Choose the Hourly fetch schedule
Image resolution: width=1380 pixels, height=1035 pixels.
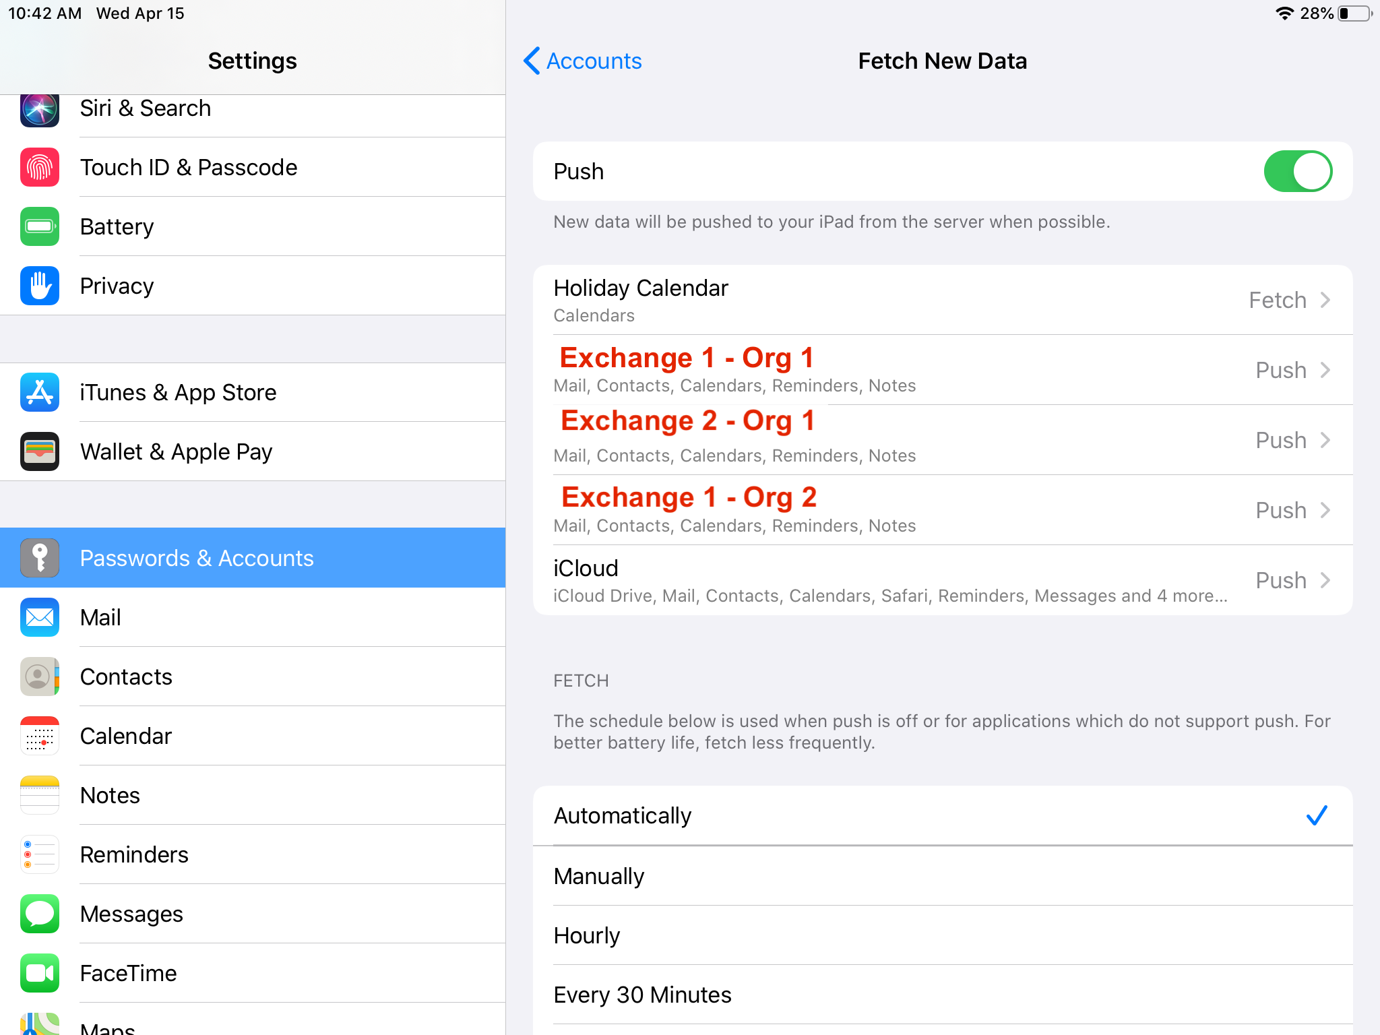coord(942,936)
